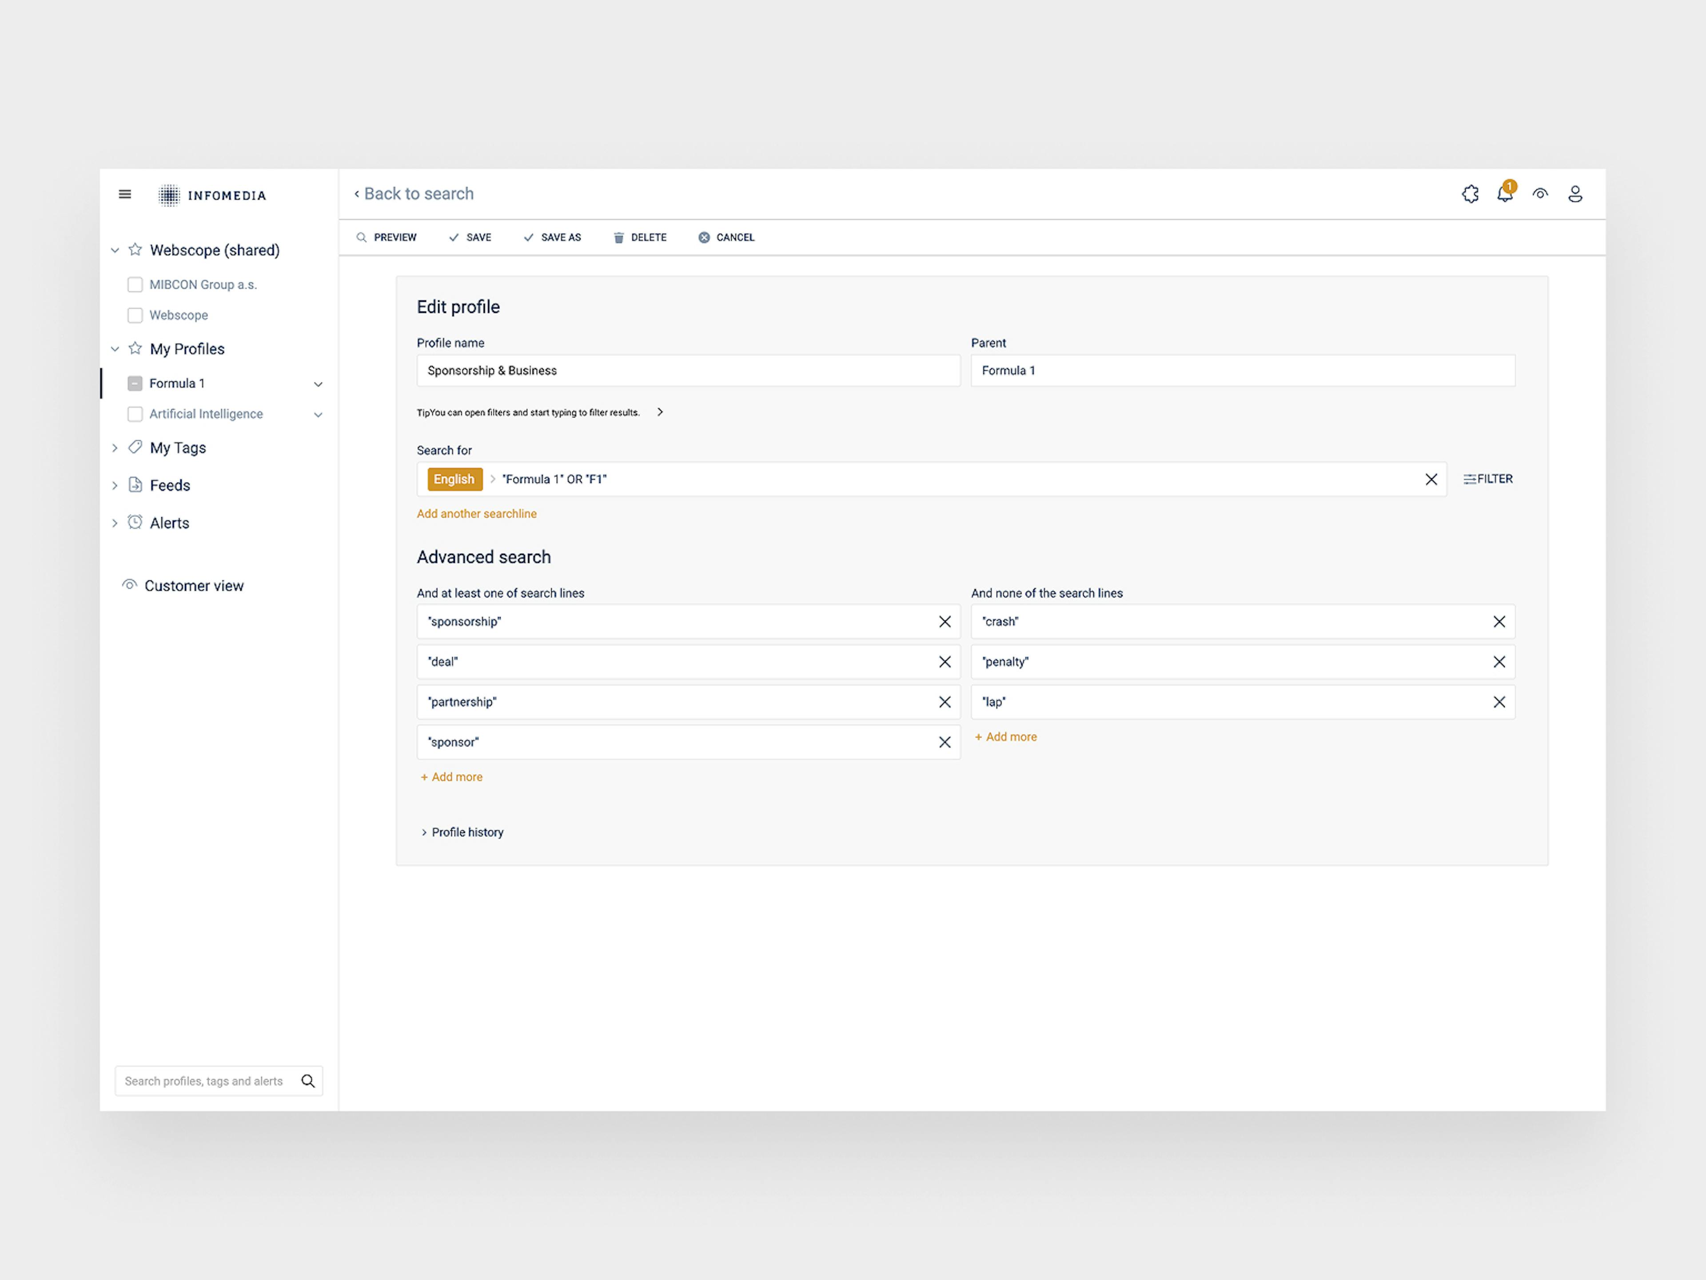The width and height of the screenshot is (1706, 1280).
Task: Check the MIBCON Group a.s. checkbox
Action: (x=135, y=284)
